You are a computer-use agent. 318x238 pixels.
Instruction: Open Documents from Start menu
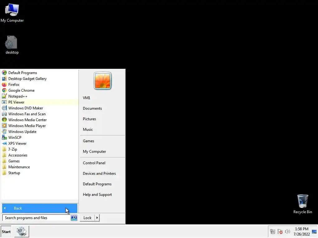[x=92, y=108]
